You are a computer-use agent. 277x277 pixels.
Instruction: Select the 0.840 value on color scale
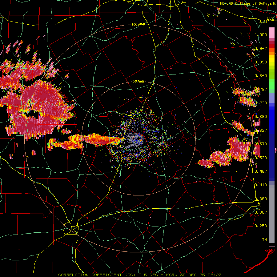(x=261, y=76)
